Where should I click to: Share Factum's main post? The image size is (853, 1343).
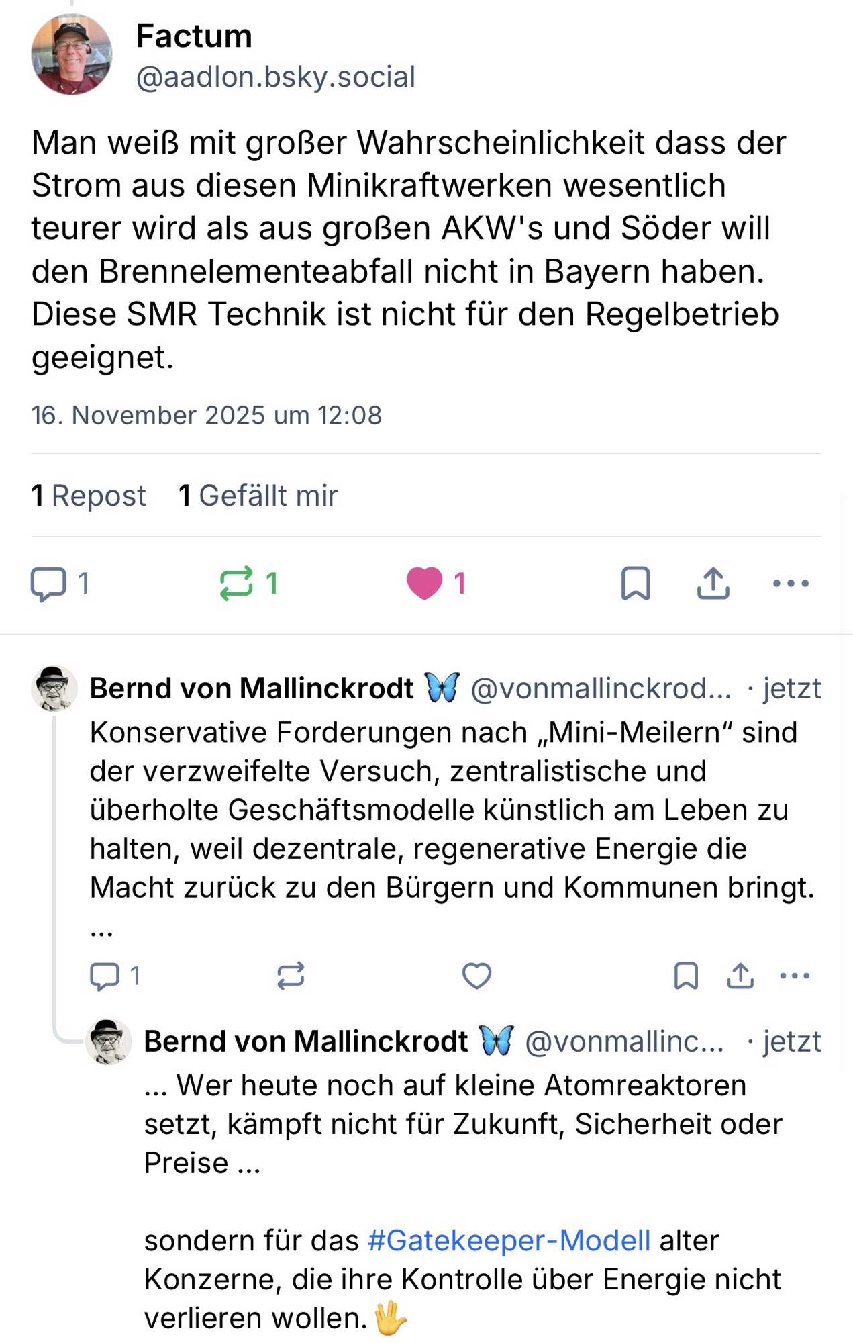click(713, 583)
